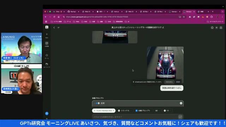This screenshot has height=127, width=226.
Task: Reload the page with the refresh icon
Action: [x=54, y=17]
